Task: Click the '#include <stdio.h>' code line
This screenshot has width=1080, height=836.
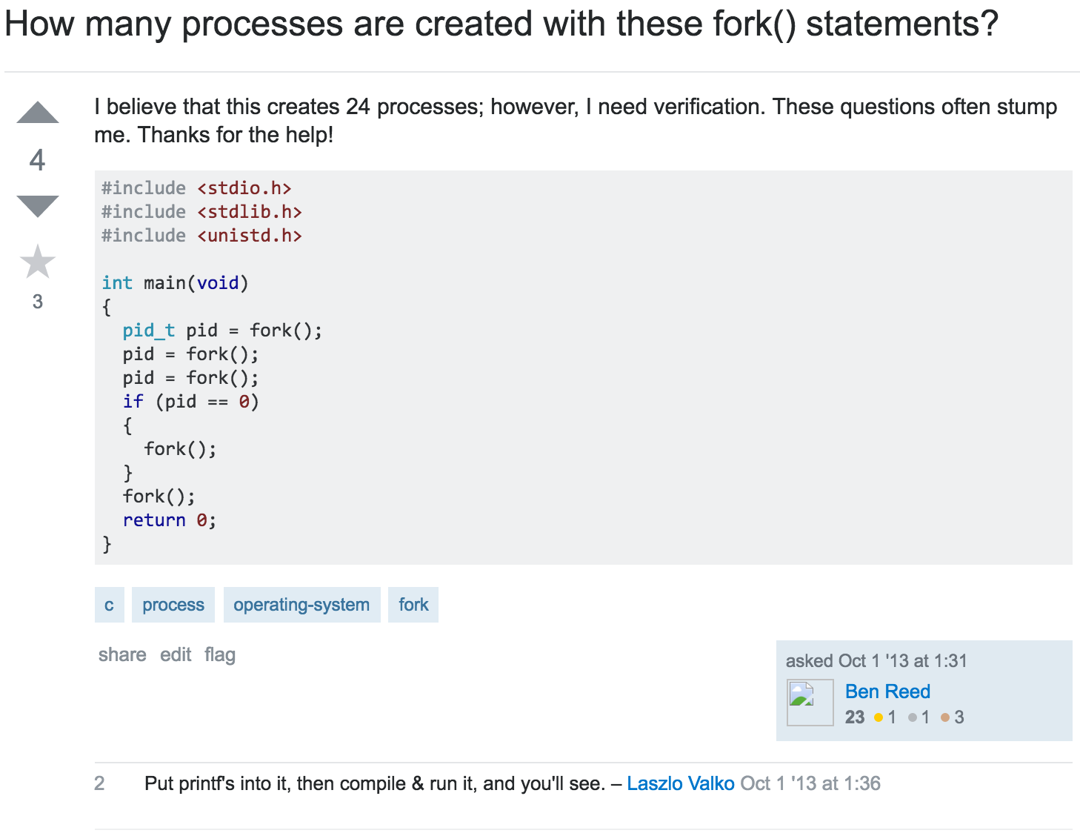Action: (196, 188)
